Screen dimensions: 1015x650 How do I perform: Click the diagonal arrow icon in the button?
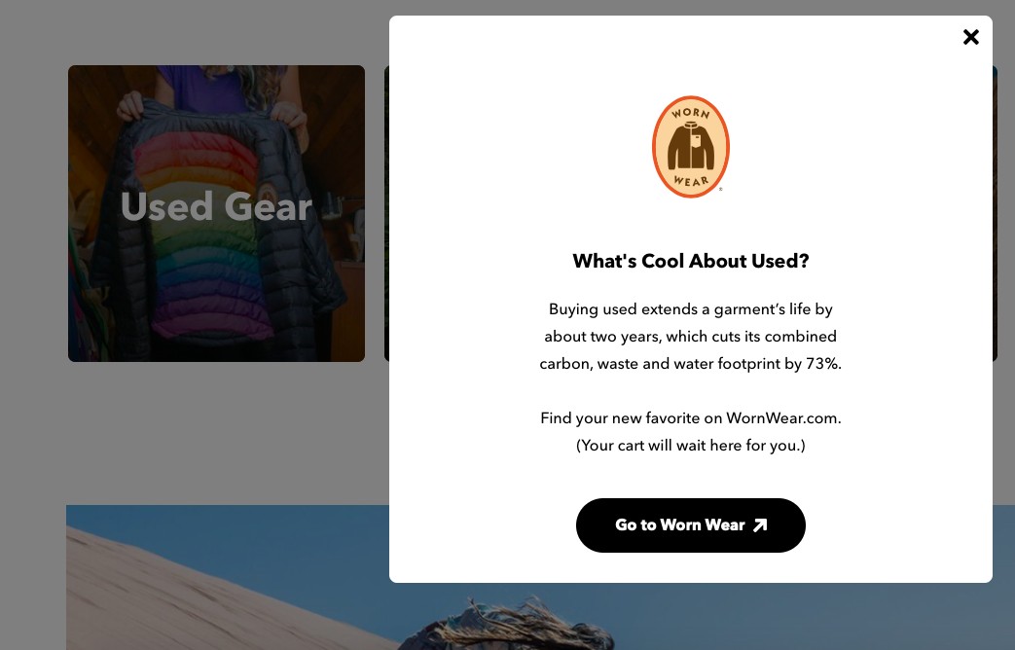pos(760,525)
